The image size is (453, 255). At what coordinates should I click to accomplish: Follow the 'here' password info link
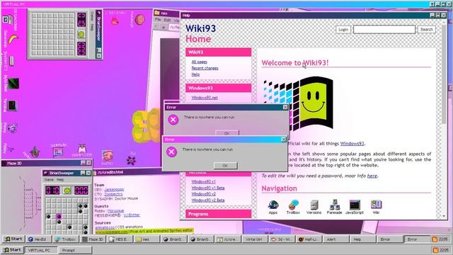point(372,176)
